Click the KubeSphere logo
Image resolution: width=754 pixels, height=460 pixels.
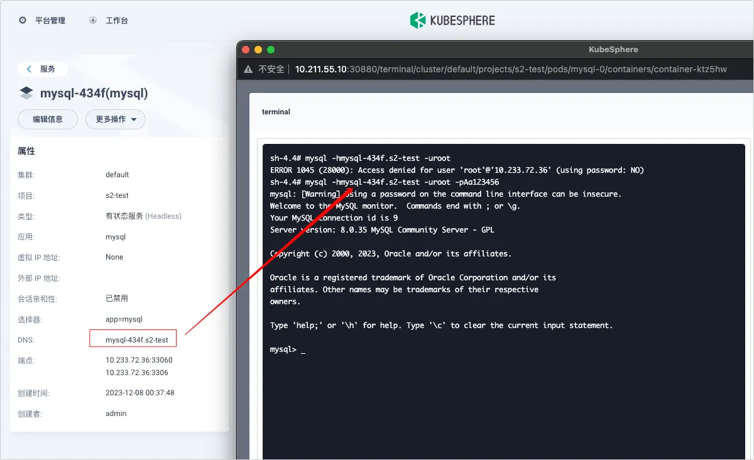[x=452, y=20]
